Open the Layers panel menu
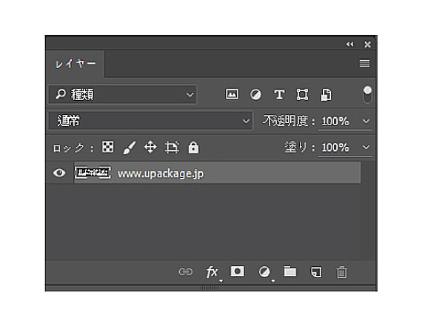Viewport: 422px width, 327px height. click(364, 64)
